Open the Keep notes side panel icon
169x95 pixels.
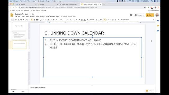point(158,26)
